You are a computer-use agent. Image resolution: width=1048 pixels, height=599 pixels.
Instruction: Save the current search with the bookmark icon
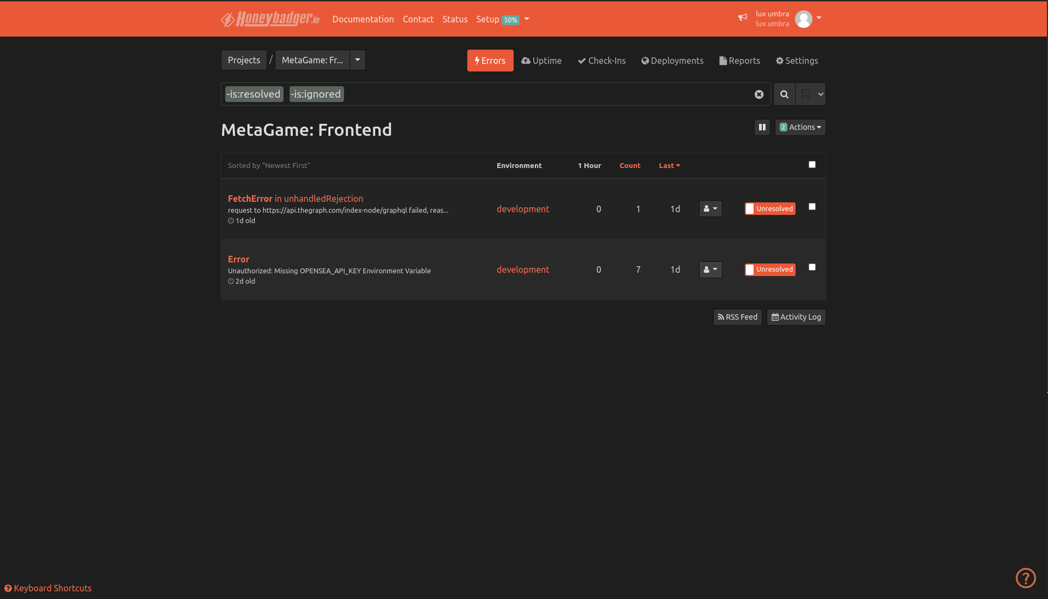click(x=806, y=94)
